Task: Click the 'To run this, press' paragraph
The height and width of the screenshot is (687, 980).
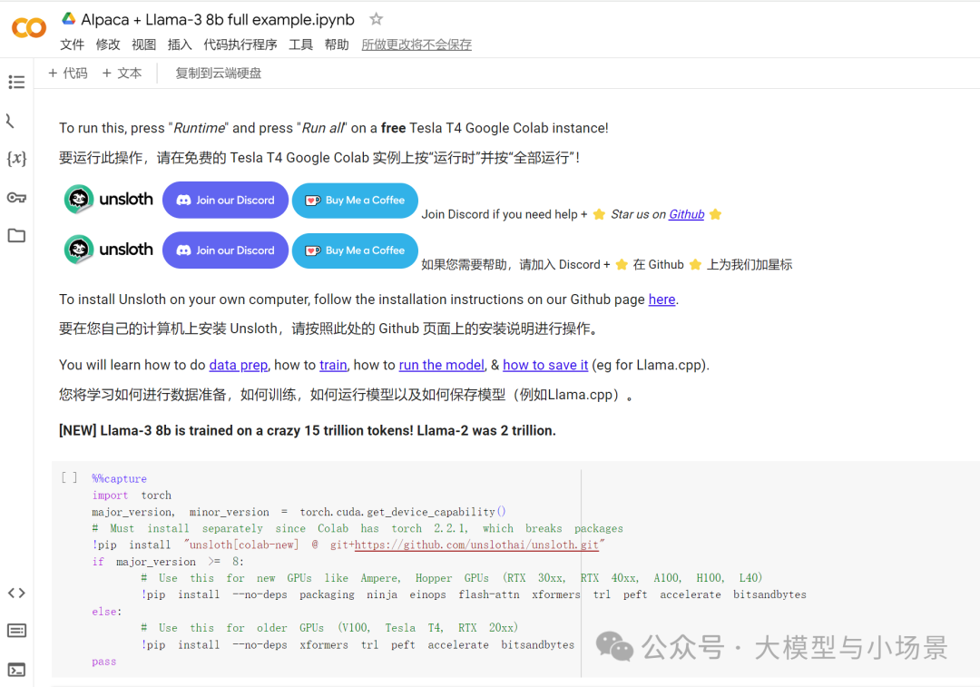Action: (x=334, y=128)
